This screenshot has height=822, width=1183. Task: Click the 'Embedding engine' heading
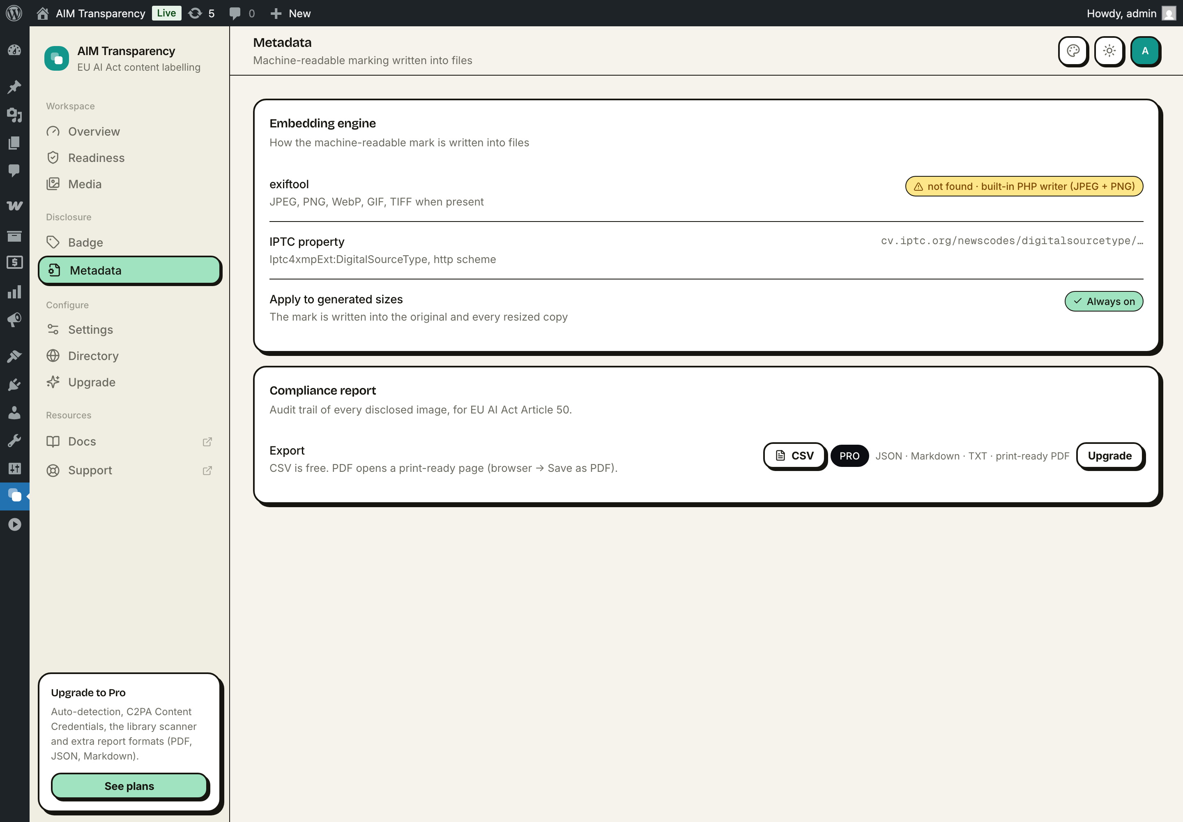point(323,123)
